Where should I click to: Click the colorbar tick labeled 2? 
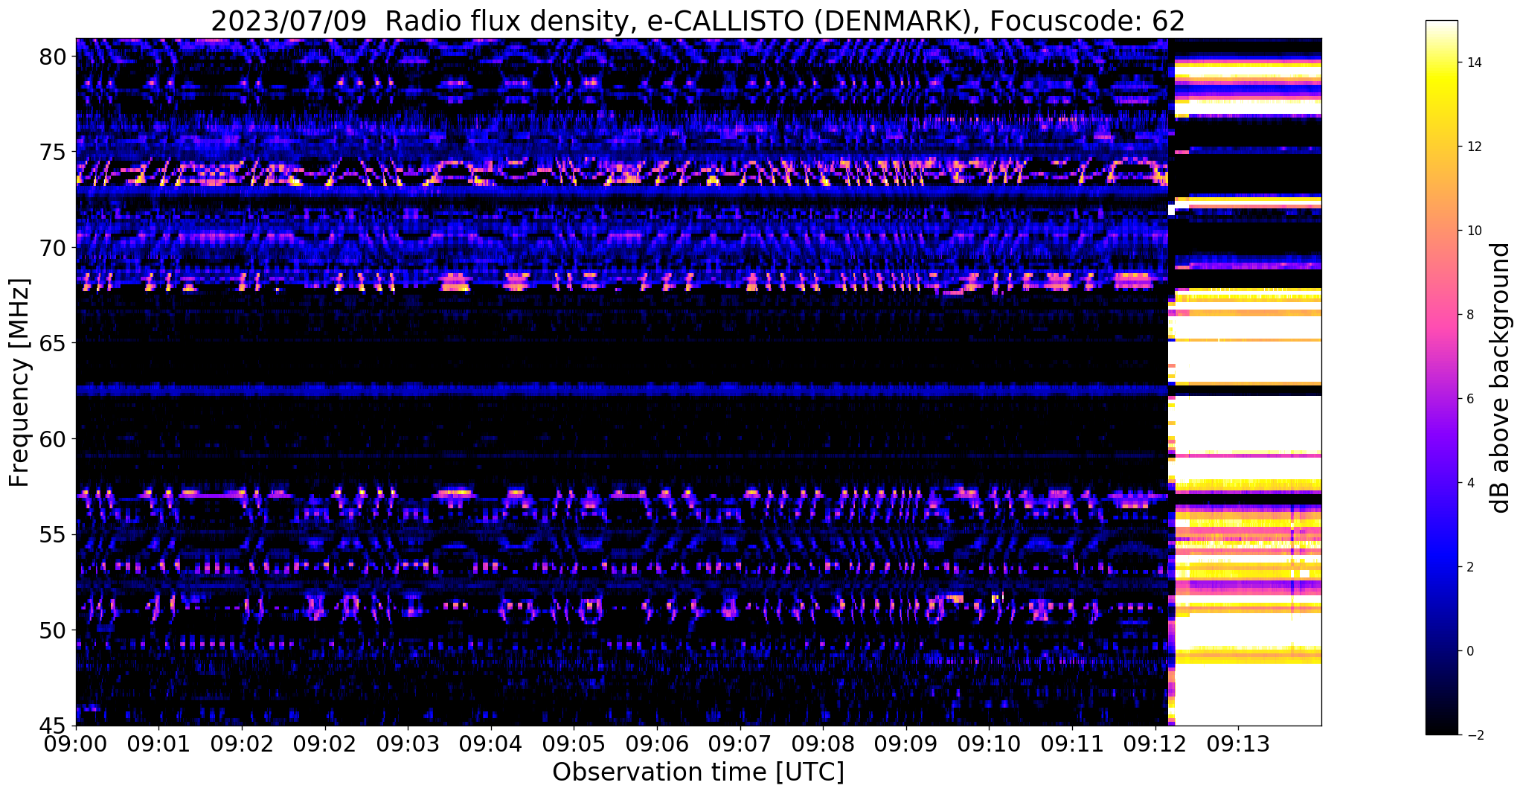[x=1469, y=567]
